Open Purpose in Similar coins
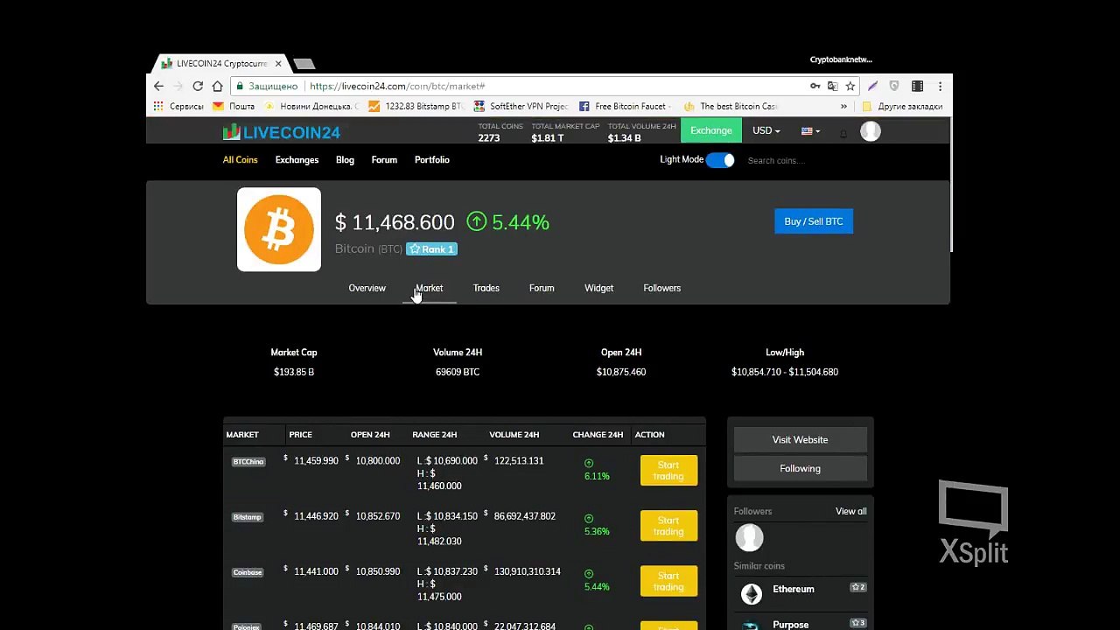The width and height of the screenshot is (1120, 630). 791,625
